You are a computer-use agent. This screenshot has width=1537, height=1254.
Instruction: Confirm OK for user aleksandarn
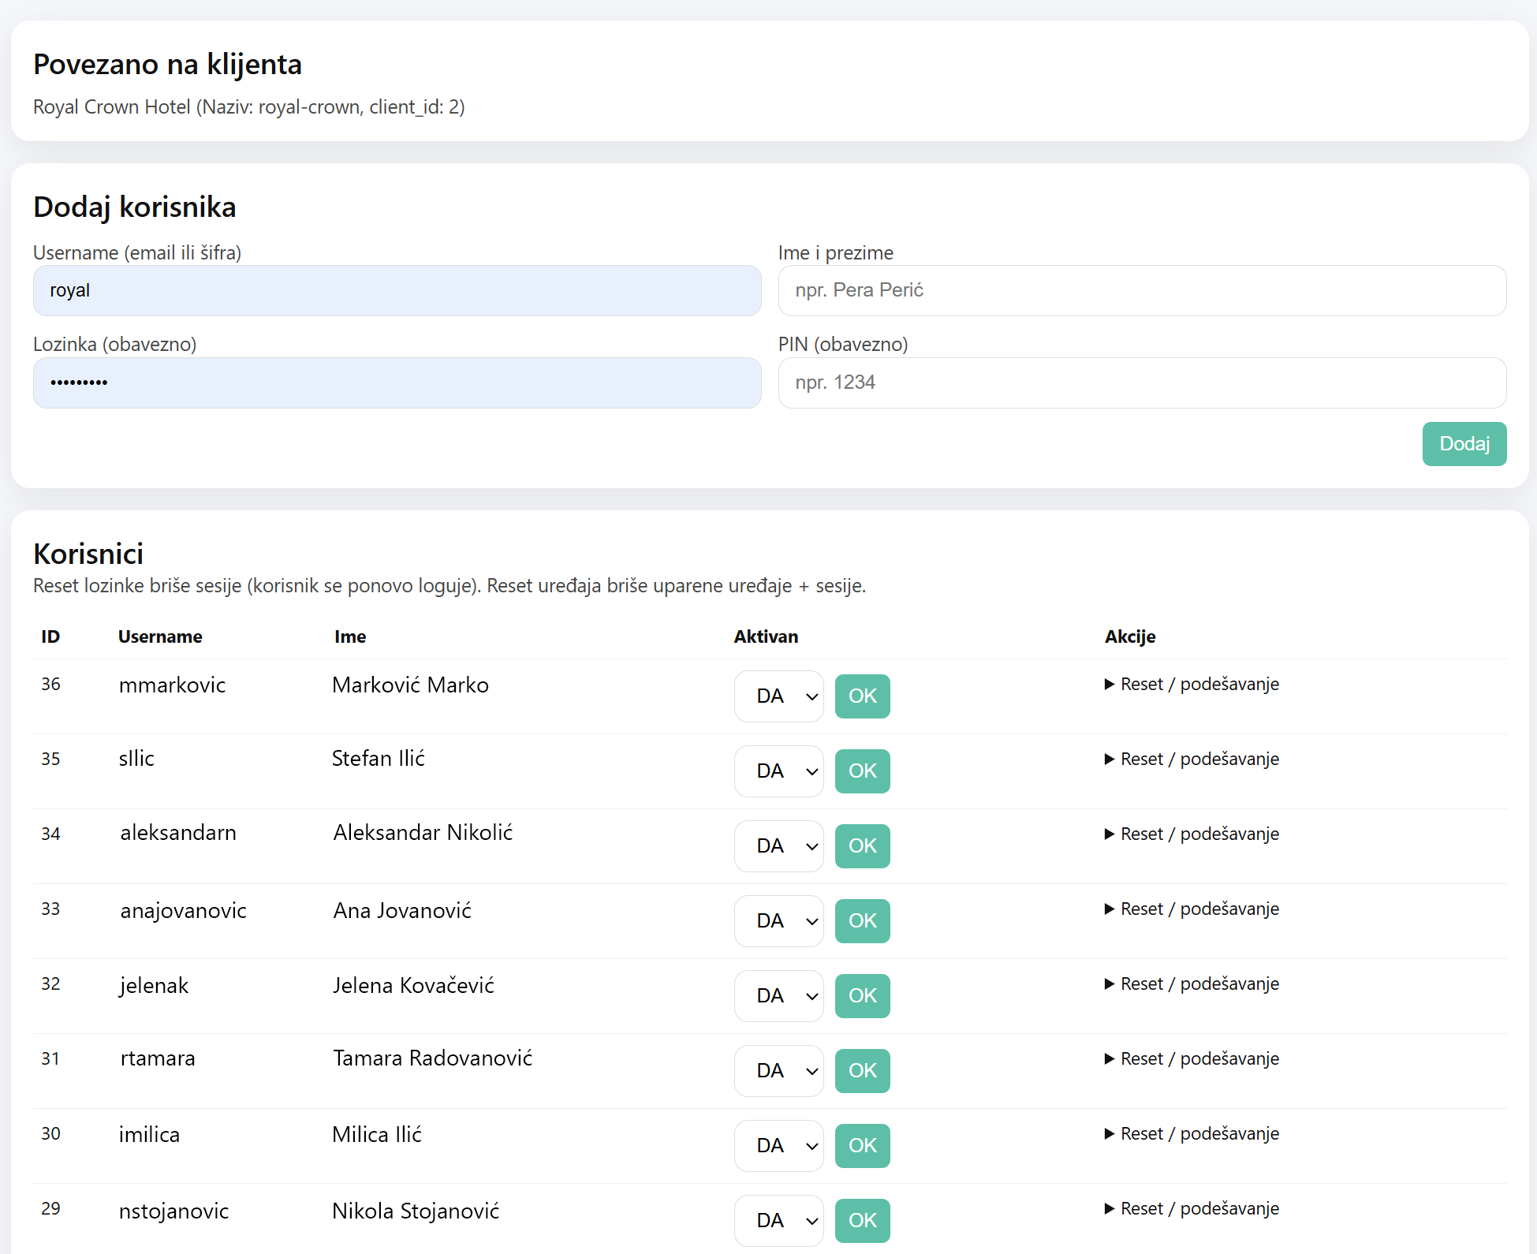point(862,846)
